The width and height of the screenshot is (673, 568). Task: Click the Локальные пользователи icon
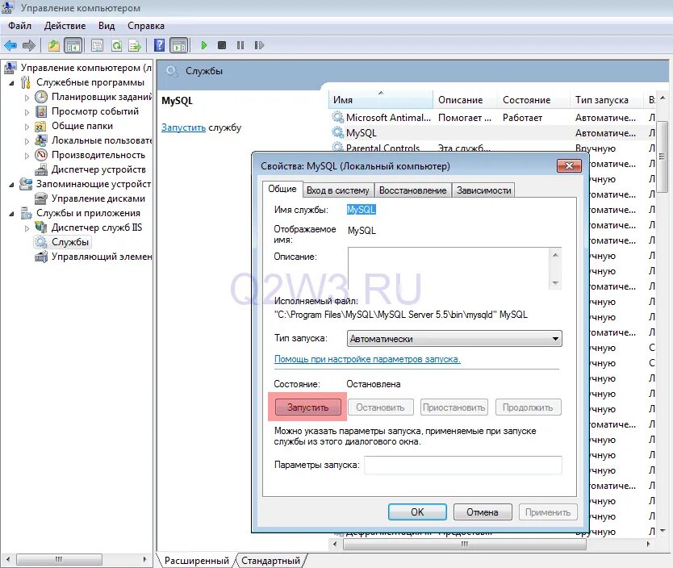pyautogui.click(x=41, y=140)
